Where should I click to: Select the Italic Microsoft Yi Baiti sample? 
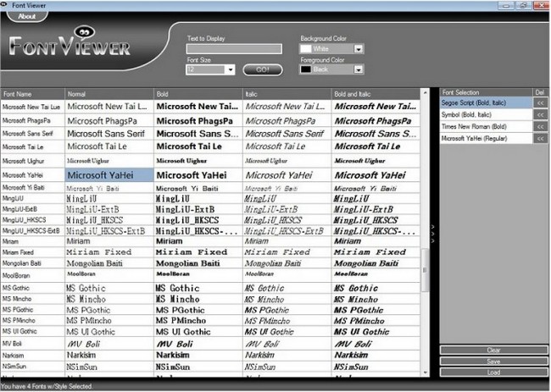point(287,188)
